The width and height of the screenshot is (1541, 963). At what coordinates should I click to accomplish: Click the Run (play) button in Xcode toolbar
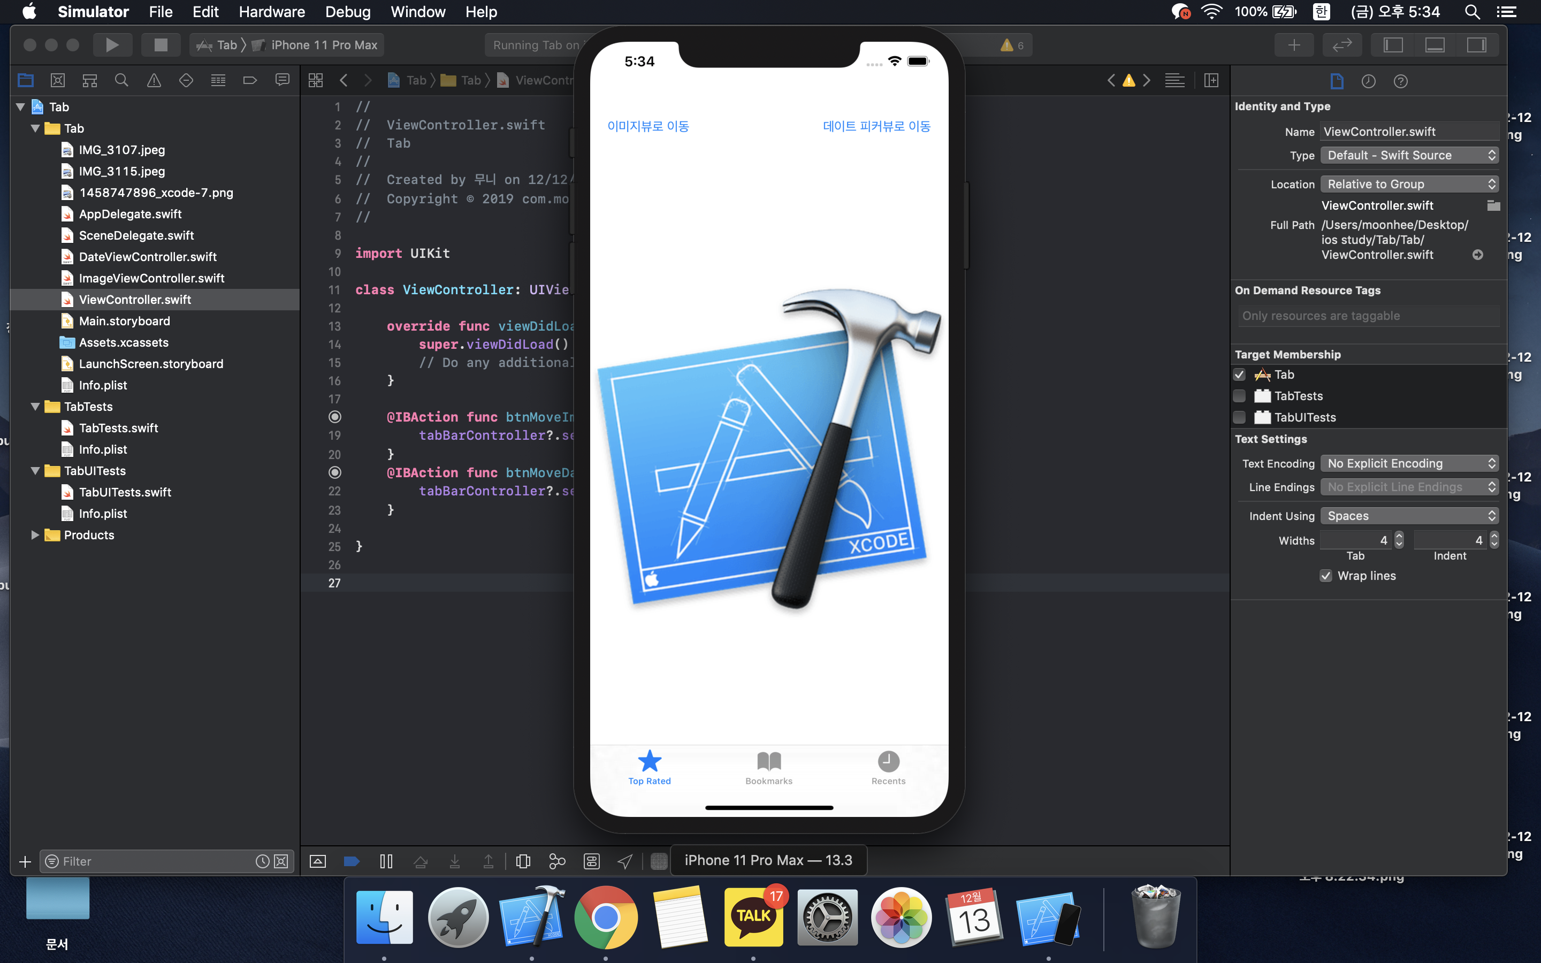click(112, 45)
